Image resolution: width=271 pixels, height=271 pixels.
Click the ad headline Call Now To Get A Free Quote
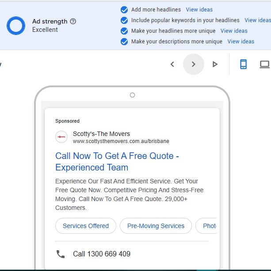pos(117,162)
